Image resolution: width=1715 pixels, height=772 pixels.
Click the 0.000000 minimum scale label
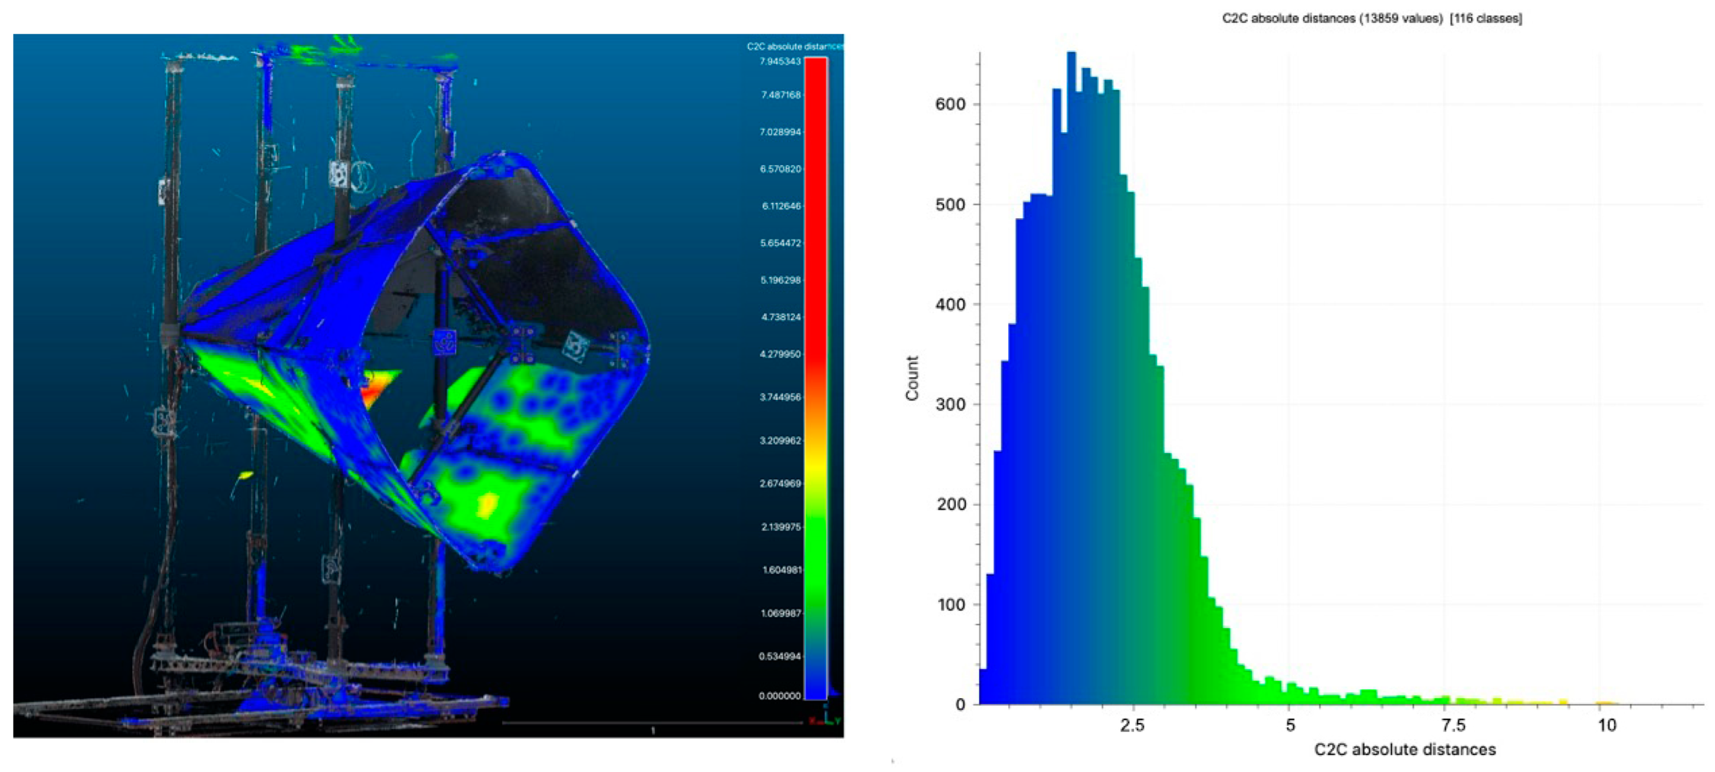(x=779, y=695)
